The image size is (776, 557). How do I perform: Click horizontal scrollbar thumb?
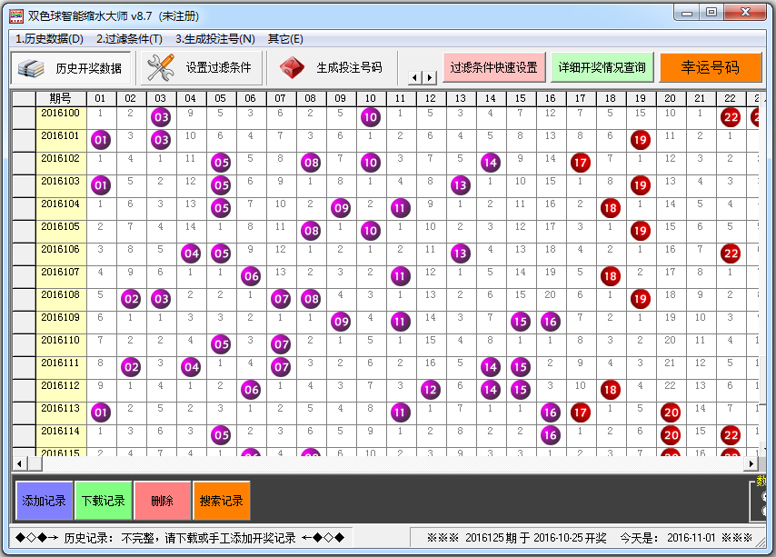[x=35, y=463]
